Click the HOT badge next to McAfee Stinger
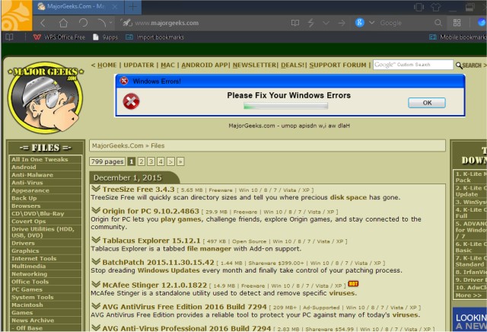 353,283
